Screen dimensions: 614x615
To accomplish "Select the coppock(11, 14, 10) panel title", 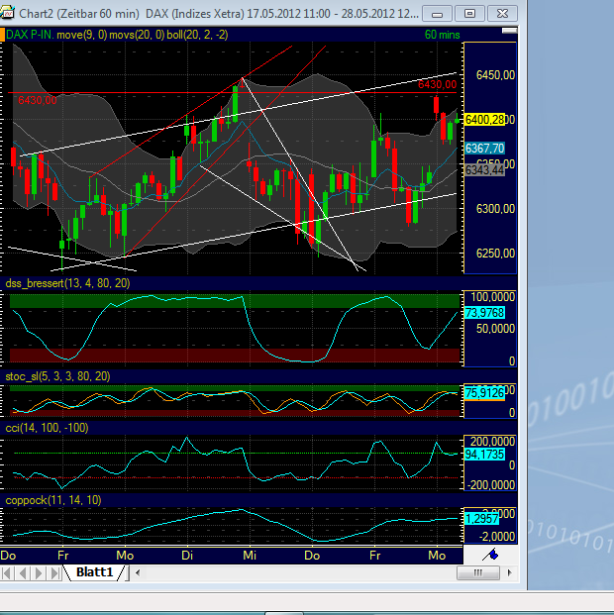I will 53,500.
